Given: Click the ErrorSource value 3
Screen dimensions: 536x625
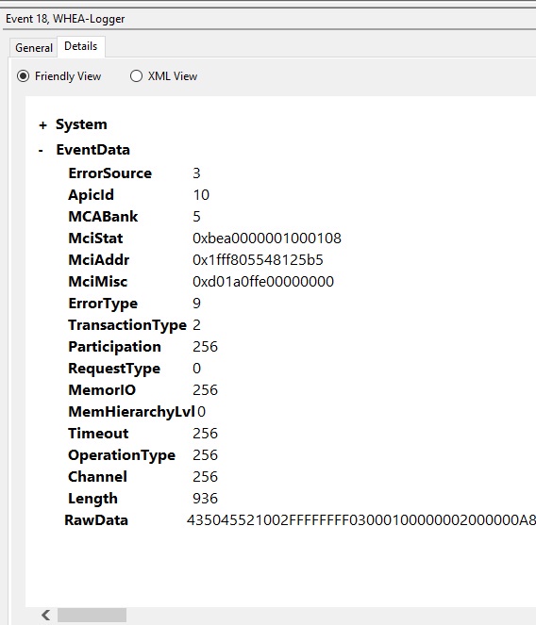Looking at the screenshot, I should pyautogui.click(x=196, y=173).
